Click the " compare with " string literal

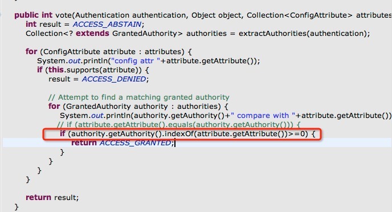point(263,116)
